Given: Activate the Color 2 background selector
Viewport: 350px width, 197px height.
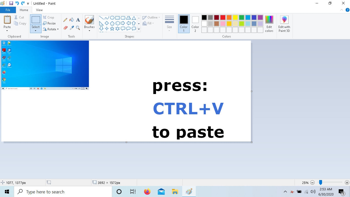Looking at the screenshot, I should pyautogui.click(x=195, y=24).
